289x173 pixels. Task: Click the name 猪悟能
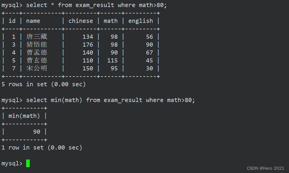(37, 44)
